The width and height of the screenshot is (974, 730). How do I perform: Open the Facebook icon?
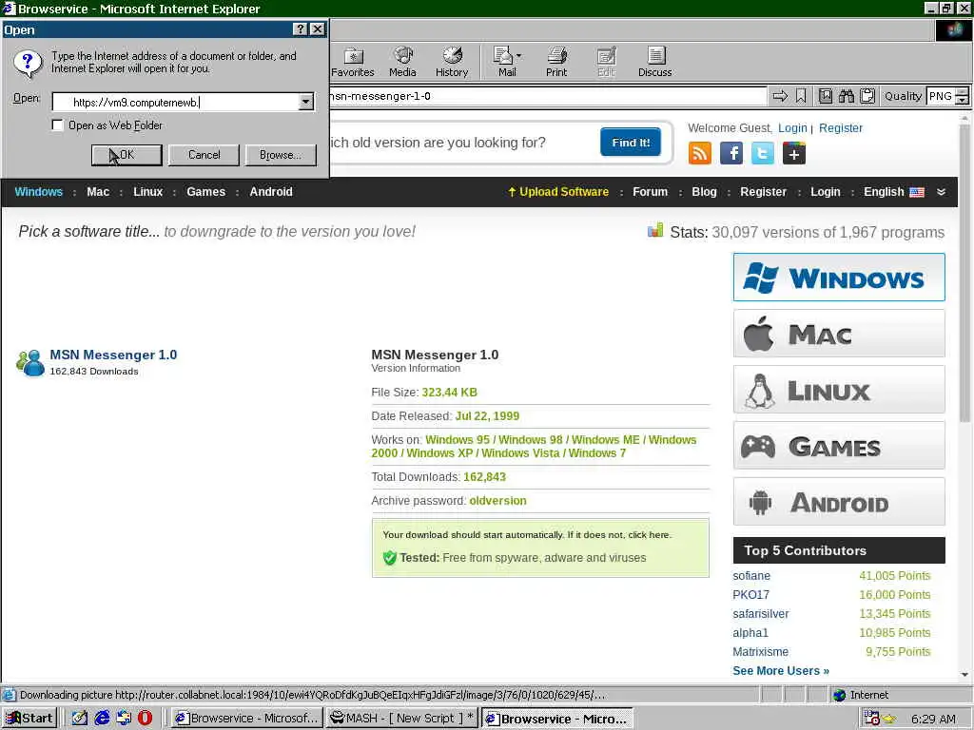point(731,153)
